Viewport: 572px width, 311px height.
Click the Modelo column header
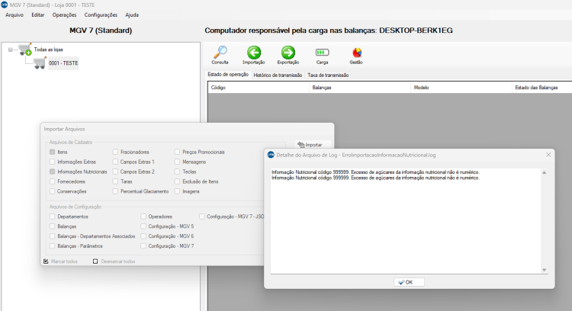(x=461, y=88)
